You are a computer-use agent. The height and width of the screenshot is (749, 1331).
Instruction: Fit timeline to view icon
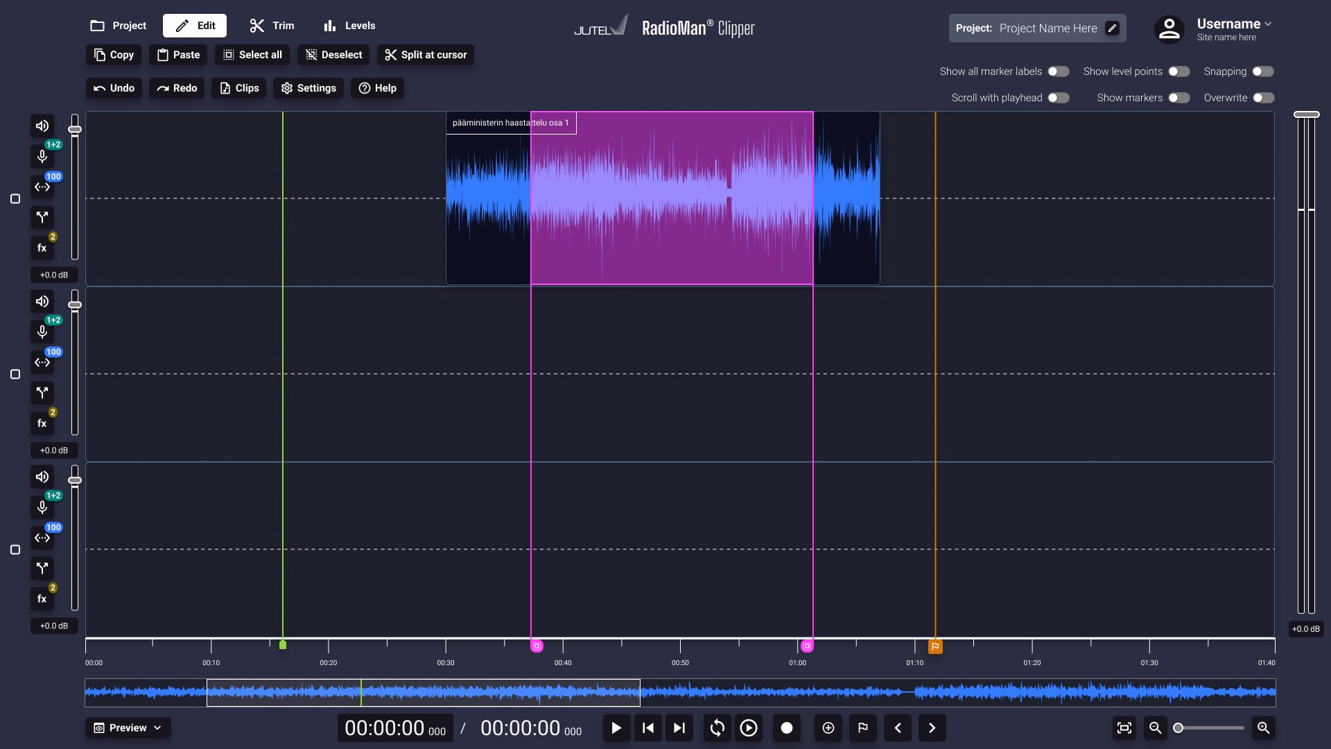(1124, 728)
